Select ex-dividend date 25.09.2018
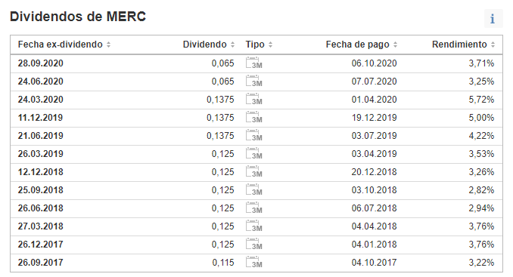 coord(41,190)
